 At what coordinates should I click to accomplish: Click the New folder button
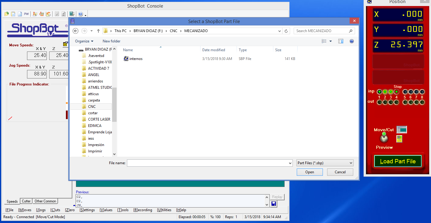click(x=111, y=41)
